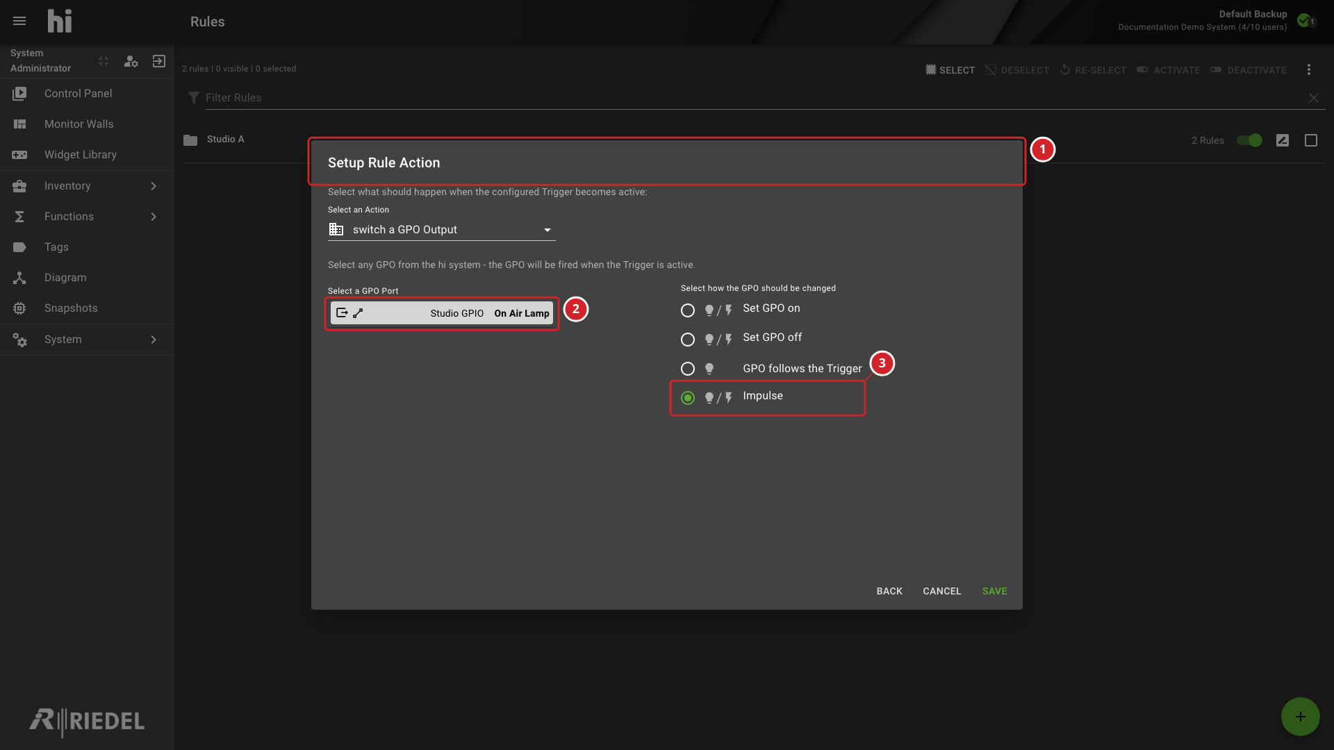Expand the Inventory menu chevron
Screen dimensions: 1334x750
coord(154,186)
